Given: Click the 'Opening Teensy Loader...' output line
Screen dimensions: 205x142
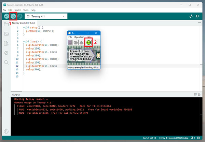Looking at the screenshot, I should 31,99.
